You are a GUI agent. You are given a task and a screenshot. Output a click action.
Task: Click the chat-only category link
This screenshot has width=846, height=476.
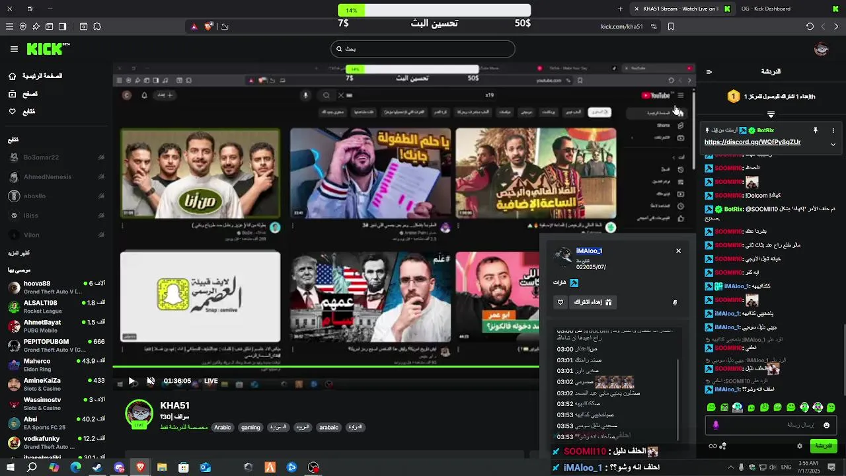(x=184, y=428)
